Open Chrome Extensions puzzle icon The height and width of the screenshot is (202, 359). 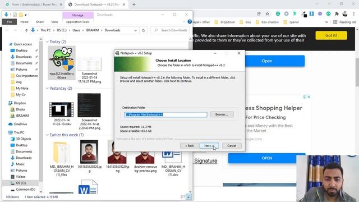[337, 13]
